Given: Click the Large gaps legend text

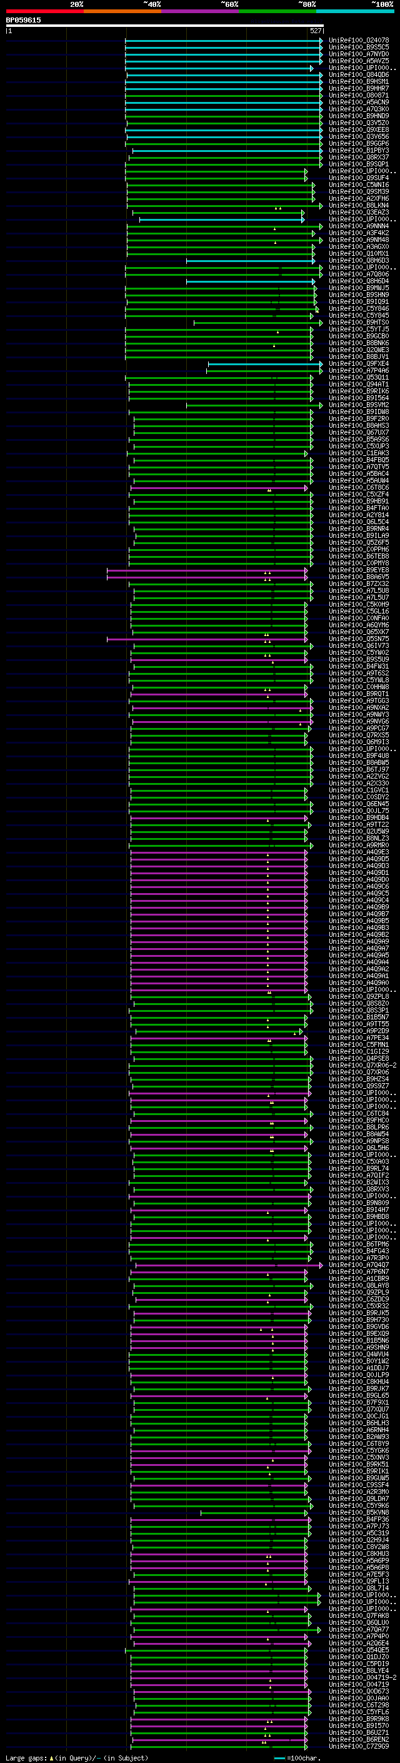Looking at the screenshot, I should (77, 1758).
